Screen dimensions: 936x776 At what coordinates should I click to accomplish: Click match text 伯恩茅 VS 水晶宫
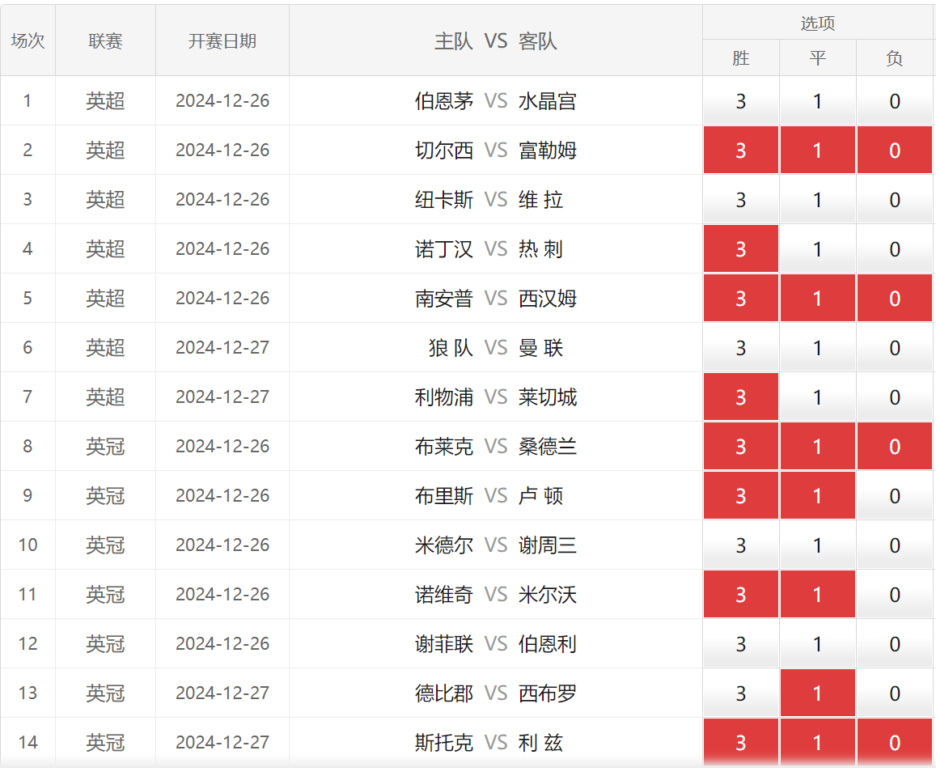point(495,101)
